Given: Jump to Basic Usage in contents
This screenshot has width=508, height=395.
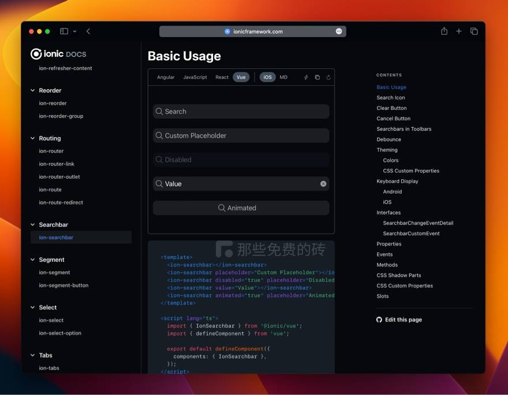Looking at the screenshot, I should click(x=391, y=87).
